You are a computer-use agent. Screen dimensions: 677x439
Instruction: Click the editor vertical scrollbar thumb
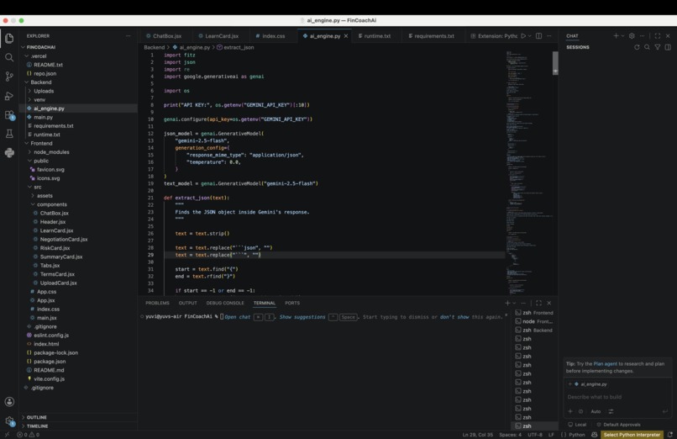[x=555, y=63]
